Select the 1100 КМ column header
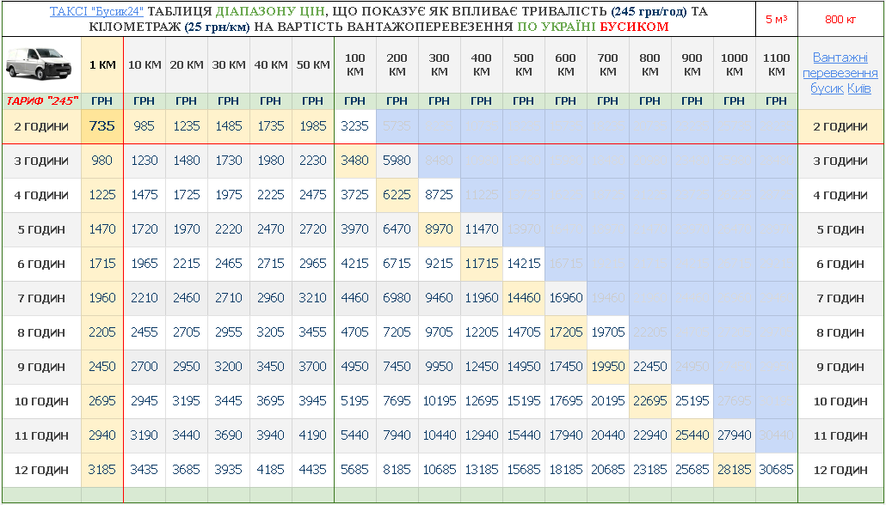This screenshot has width=886, height=505. [776, 64]
